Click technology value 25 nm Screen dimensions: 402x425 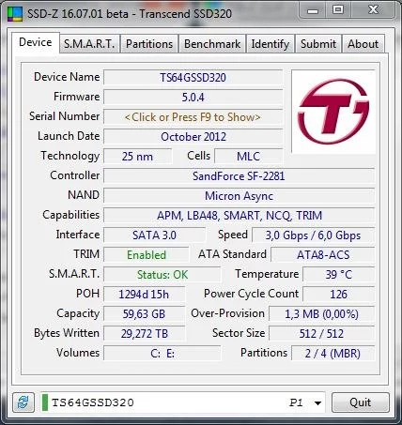coord(137,157)
